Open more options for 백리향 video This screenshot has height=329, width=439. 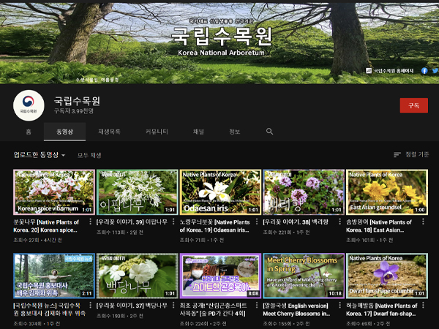pos(339,222)
